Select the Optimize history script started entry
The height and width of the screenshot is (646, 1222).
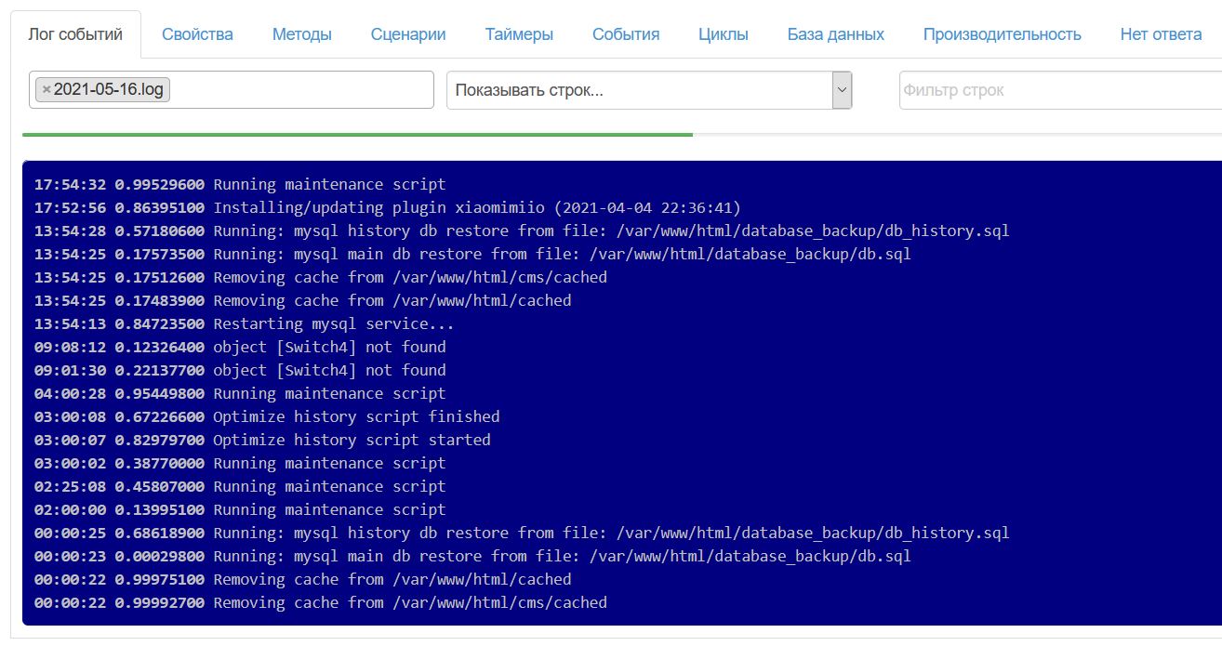pos(351,440)
